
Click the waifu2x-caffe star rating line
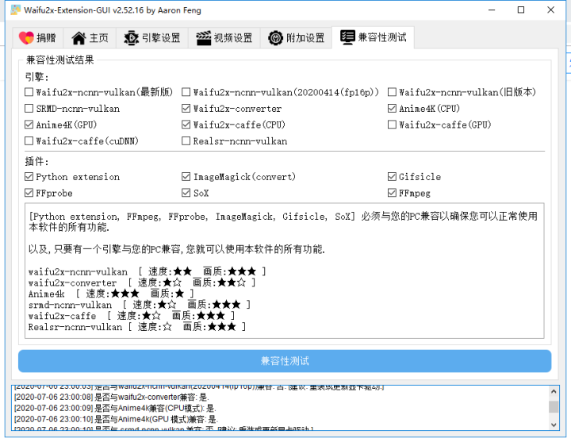(132, 316)
